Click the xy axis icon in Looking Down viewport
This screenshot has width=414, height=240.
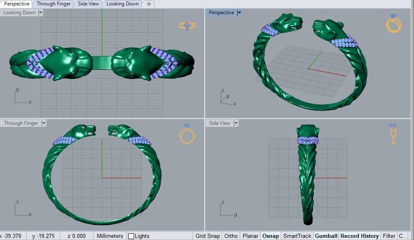pos(23,96)
